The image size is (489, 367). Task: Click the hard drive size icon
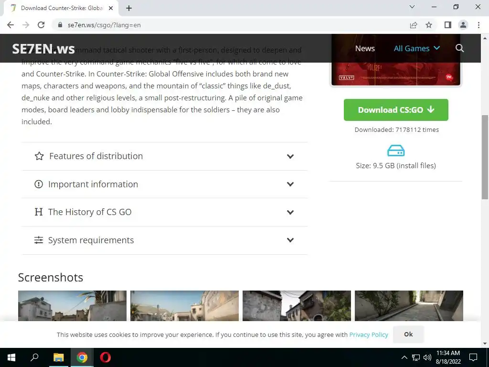click(396, 151)
